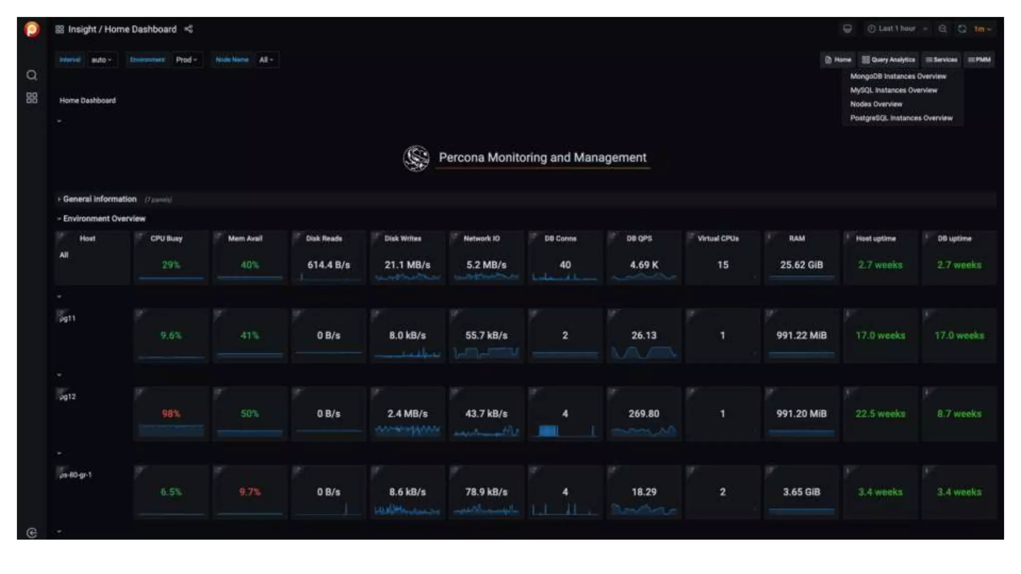
Task: Open the Node Name All dropdown
Action: [x=266, y=60]
